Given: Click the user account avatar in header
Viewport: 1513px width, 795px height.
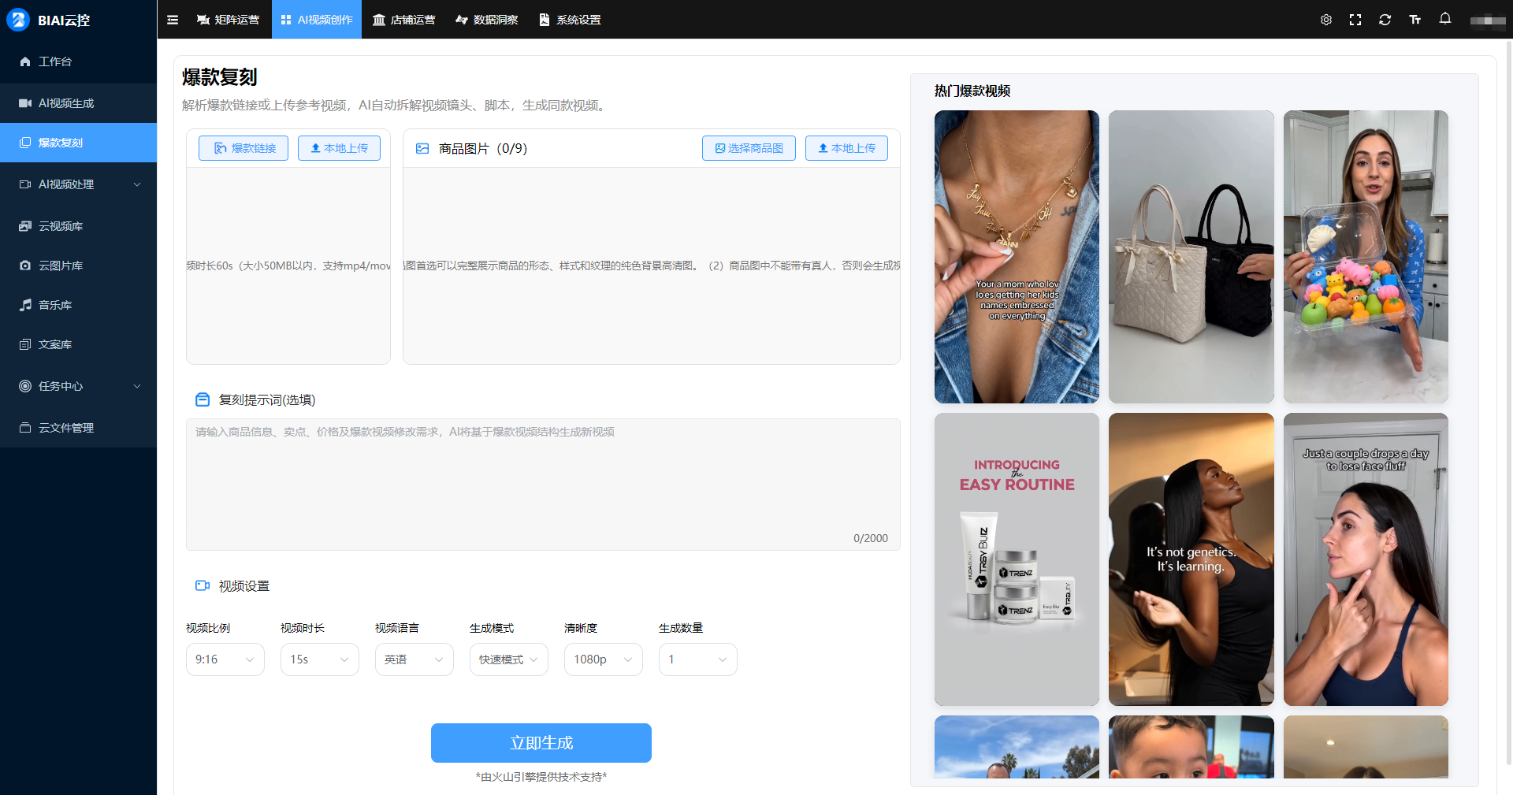Looking at the screenshot, I should (x=1488, y=20).
